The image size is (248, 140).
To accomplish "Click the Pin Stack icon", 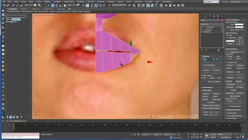I will tap(202, 50).
